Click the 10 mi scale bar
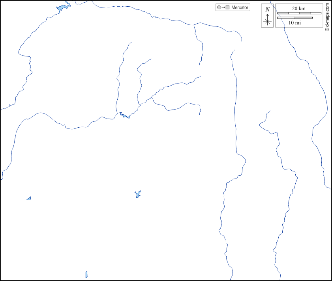 (294, 18)
